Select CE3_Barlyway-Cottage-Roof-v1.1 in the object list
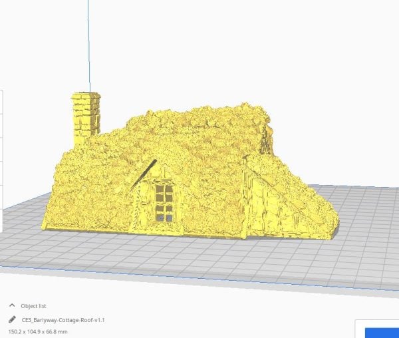This screenshot has height=338, width=399. pyautogui.click(x=63, y=320)
